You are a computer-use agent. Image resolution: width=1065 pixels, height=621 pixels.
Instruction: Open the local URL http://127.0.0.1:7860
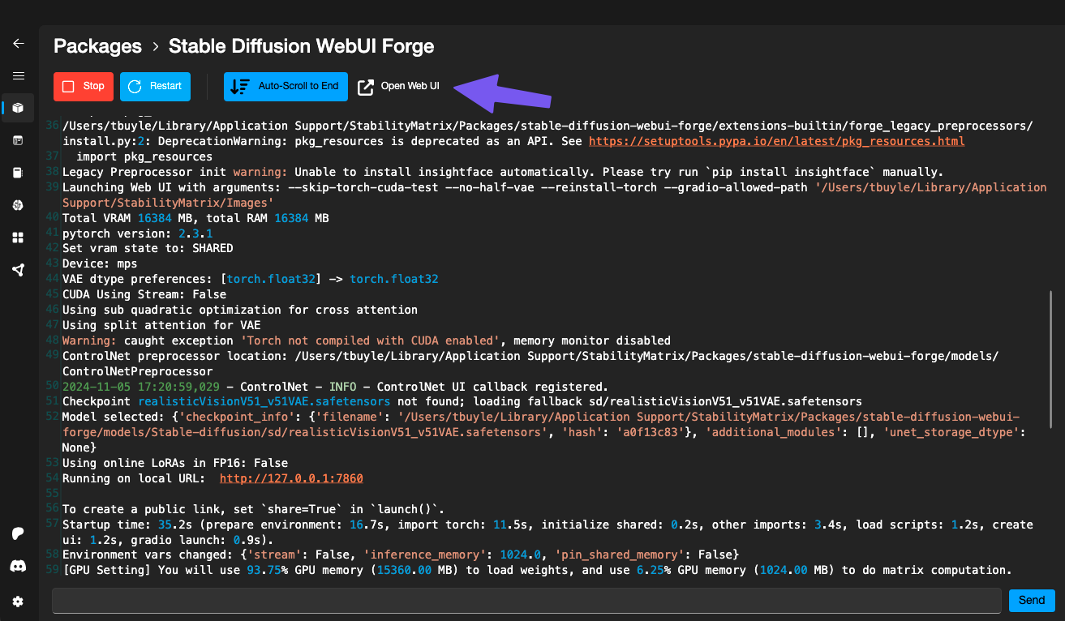291,478
